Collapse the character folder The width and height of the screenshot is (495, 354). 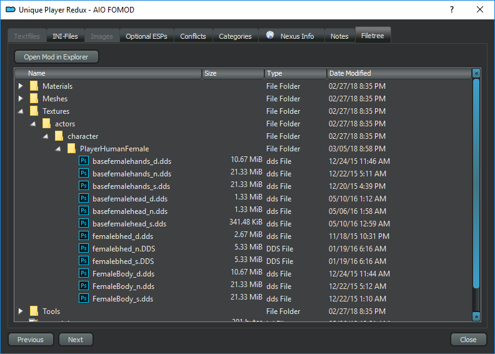46,136
